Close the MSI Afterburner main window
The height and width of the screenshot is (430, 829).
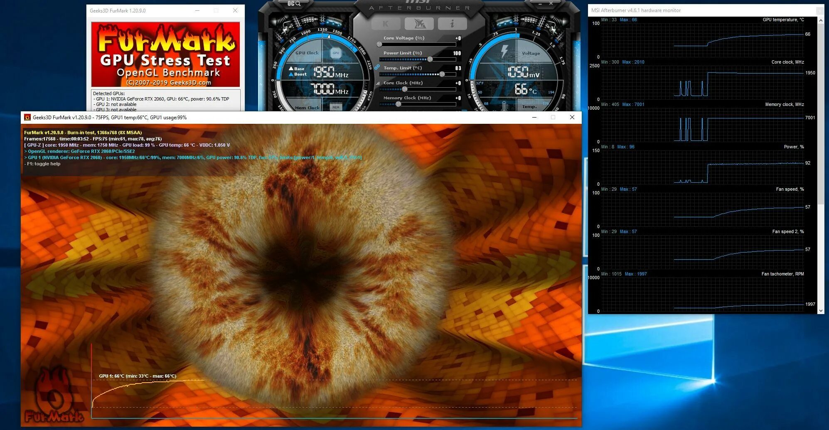coord(551,4)
